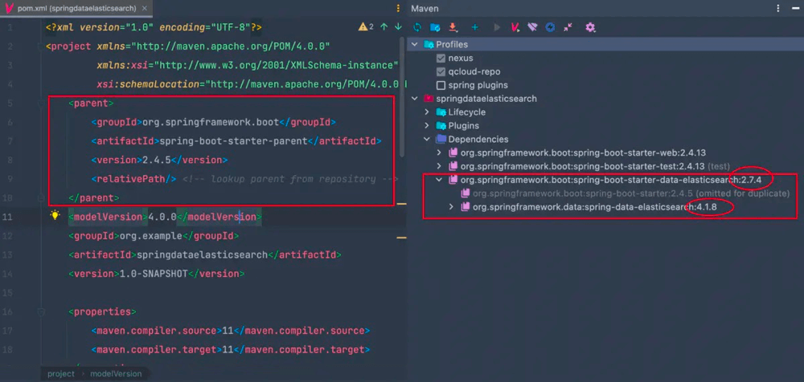
Task: Collapse all nodes in Maven tree
Action: pyautogui.click(x=568, y=27)
